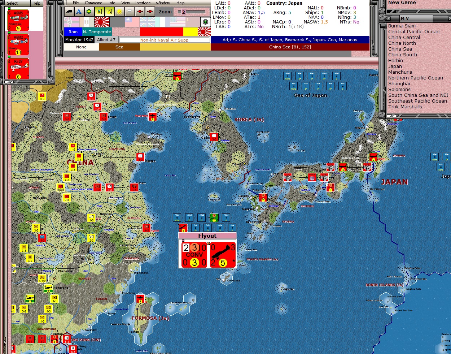Select the A6M5 Reisen-kai aircraft unit
Image resolution: width=451 pixels, height=354 pixels.
[18, 20]
